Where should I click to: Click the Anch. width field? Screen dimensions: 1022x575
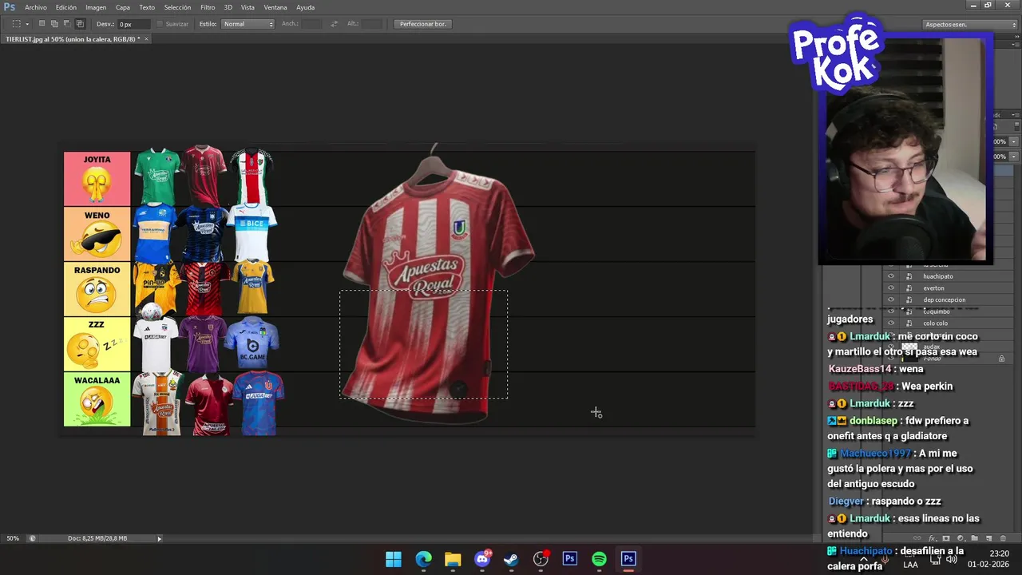(x=312, y=24)
